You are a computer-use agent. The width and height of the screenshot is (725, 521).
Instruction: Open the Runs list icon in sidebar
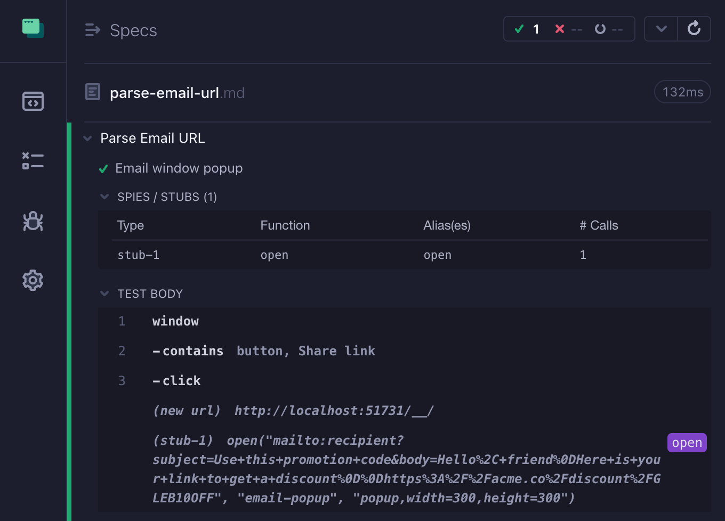coord(33,161)
